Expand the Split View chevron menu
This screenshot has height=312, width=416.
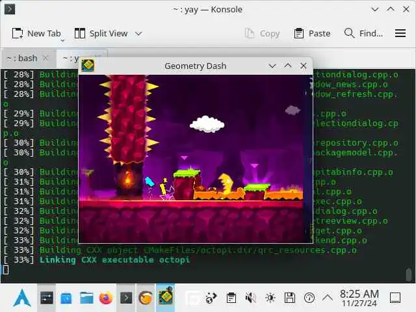pyautogui.click(x=138, y=34)
